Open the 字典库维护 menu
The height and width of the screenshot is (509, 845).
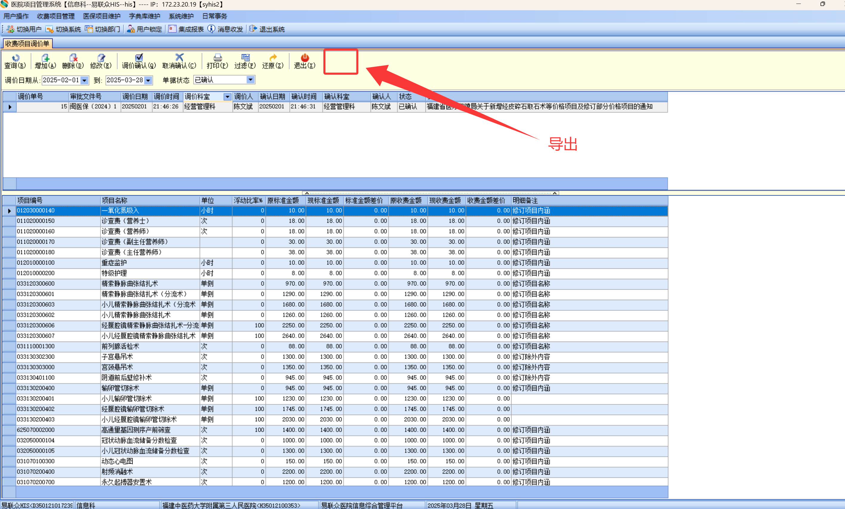[145, 16]
